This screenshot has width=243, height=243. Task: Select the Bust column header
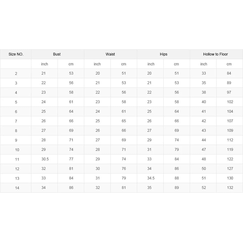(x=57, y=54)
